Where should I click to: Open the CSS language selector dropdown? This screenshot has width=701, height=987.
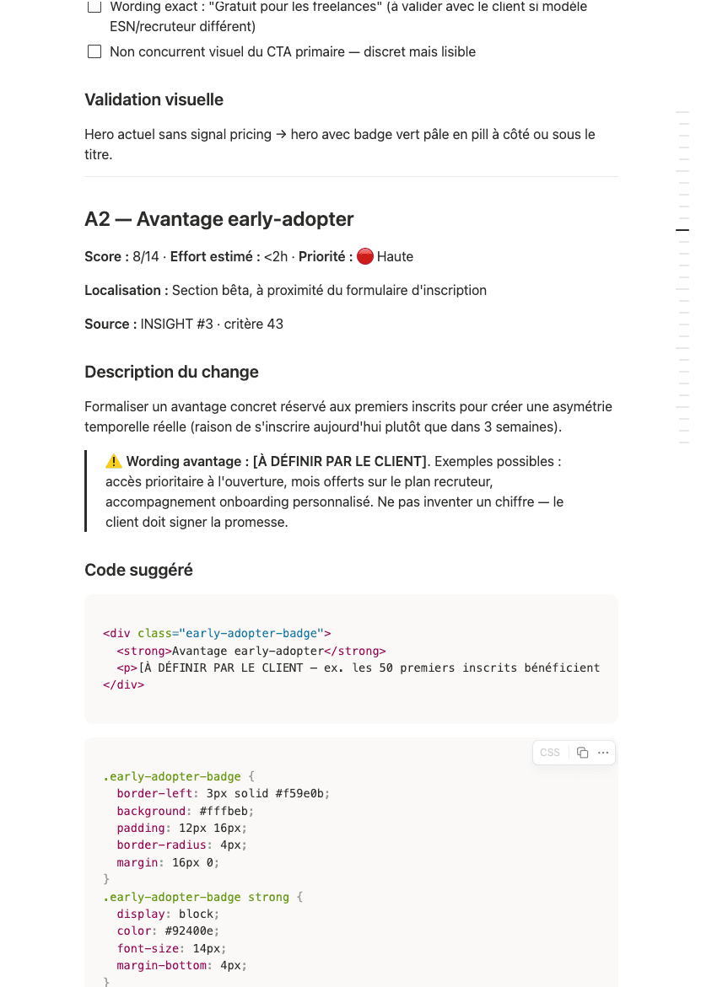pos(550,752)
